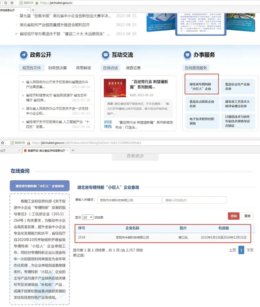Open the results-per-page dropdown showing 10

[88, 217]
